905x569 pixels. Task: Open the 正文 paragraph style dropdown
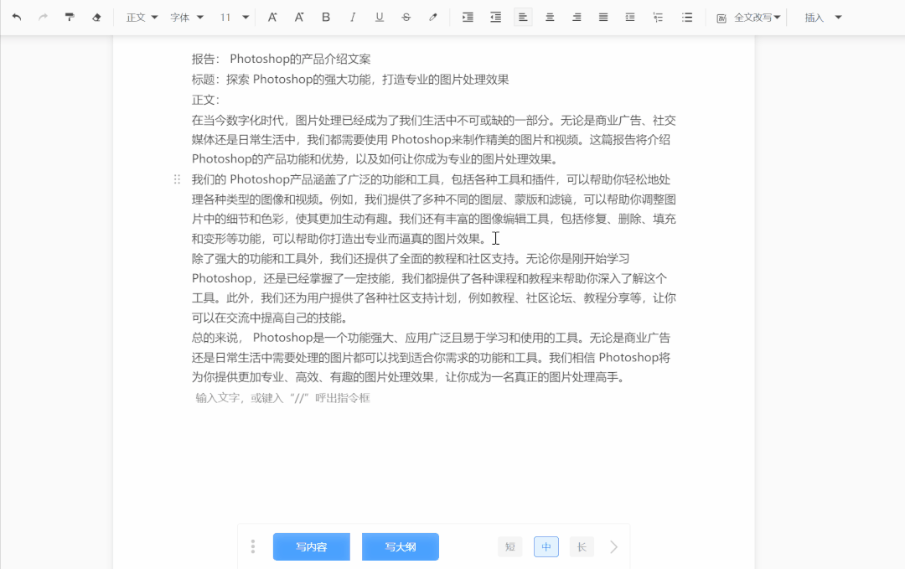tap(142, 18)
